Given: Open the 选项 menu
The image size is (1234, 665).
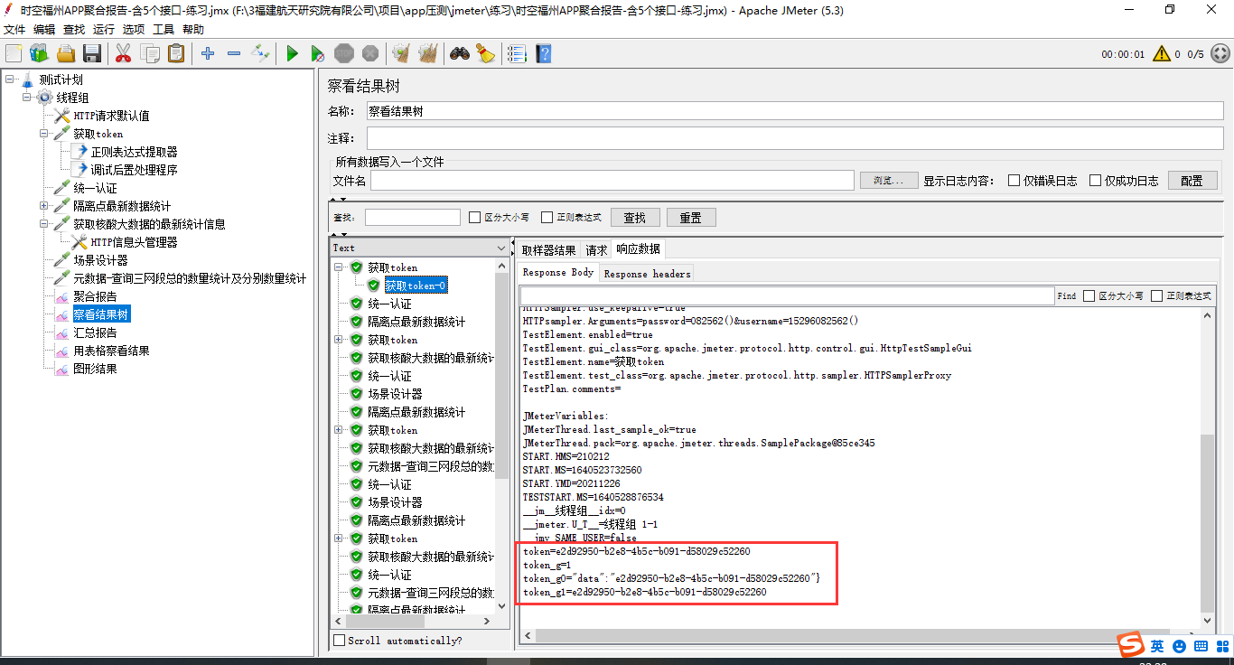Looking at the screenshot, I should pyautogui.click(x=134, y=29).
